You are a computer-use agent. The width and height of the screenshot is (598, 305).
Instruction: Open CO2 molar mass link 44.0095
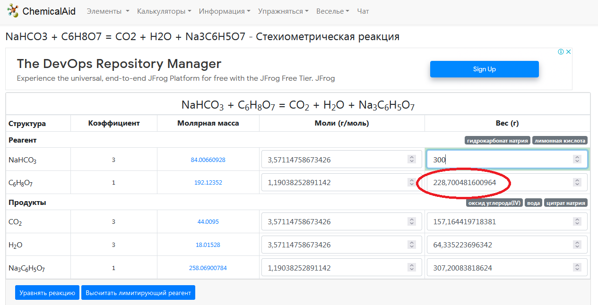(208, 222)
